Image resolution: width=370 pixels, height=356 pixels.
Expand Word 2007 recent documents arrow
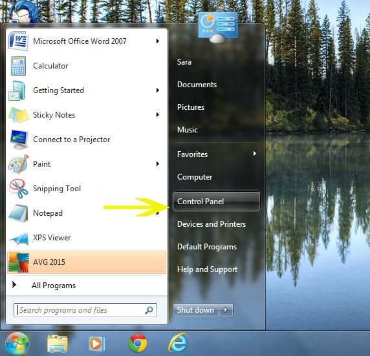(158, 41)
